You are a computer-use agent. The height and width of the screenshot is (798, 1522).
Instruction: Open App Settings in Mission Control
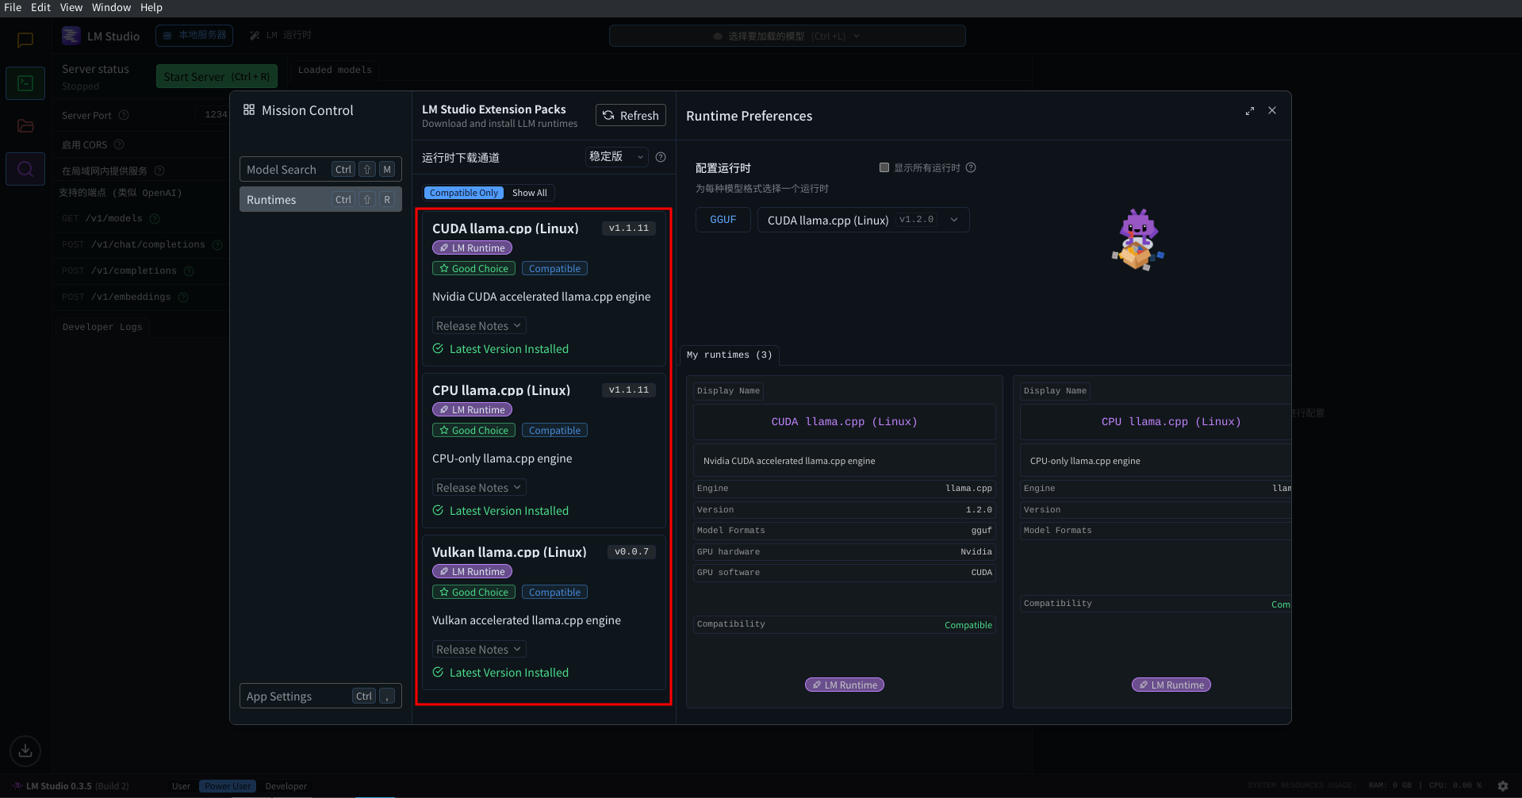320,696
